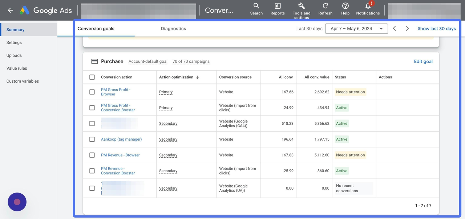Screen dimensions: 465x219
Task: Click the truncated Conver... page title
Action: pyautogui.click(x=219, y=11)
